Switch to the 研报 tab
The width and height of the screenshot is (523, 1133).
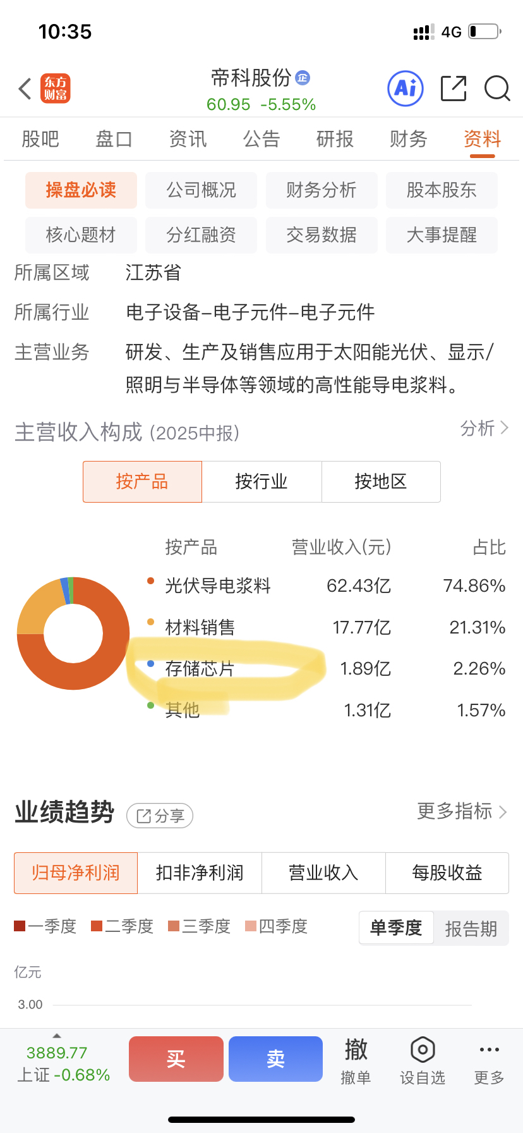[x=335, y=139]
